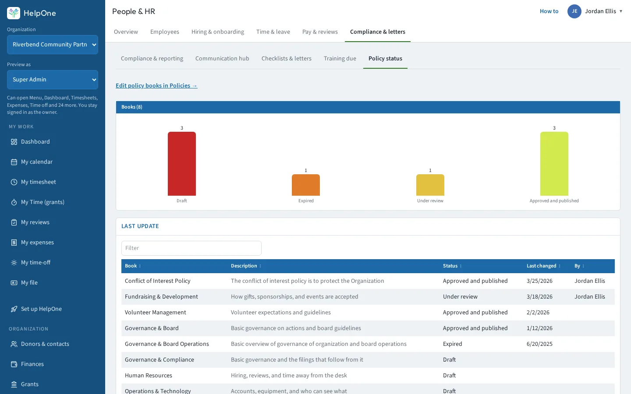
Task: Click the HelpOne logo icon
Action: coord(14,13)
